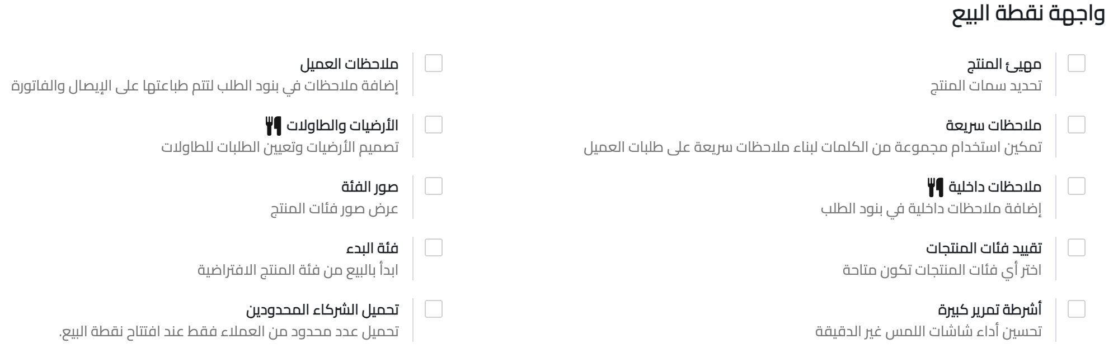The width and height of the screenshot is (1118, 353).
Task: Enable فئة البدء setting
Action: pos(433,247)
